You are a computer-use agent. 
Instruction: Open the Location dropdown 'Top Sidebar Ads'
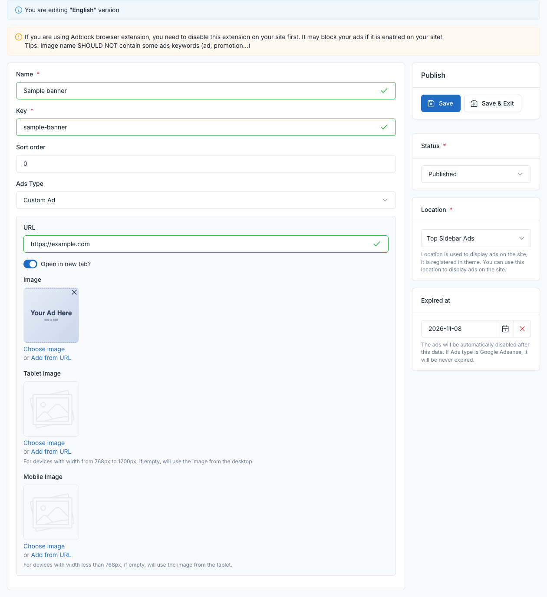point(476,238)
